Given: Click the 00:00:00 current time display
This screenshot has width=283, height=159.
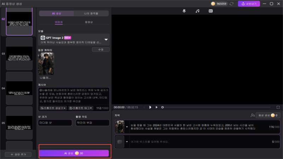Looking at the screenshot, I should pos(119,107).
